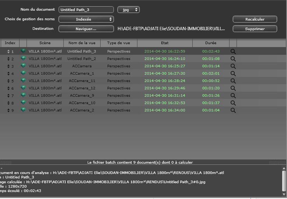Sort by the Nom de la vue header

[x=82, y=43]
